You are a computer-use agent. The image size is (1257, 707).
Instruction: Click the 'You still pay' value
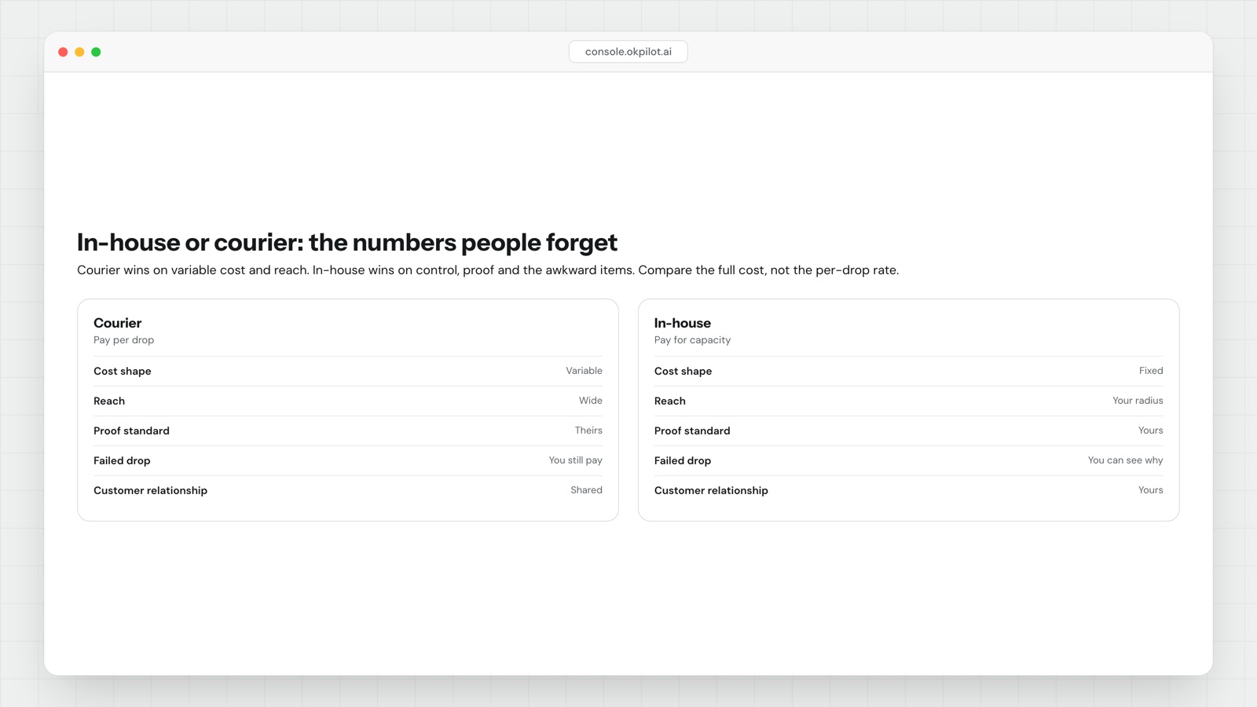576,460
